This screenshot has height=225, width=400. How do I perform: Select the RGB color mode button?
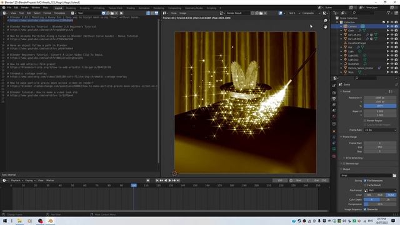pos(380,195)
